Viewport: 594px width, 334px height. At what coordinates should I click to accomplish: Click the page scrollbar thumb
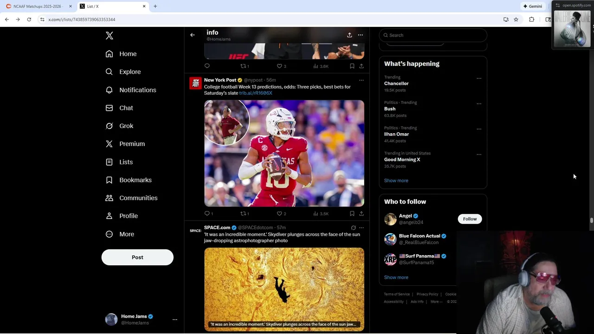pos(591,221)
